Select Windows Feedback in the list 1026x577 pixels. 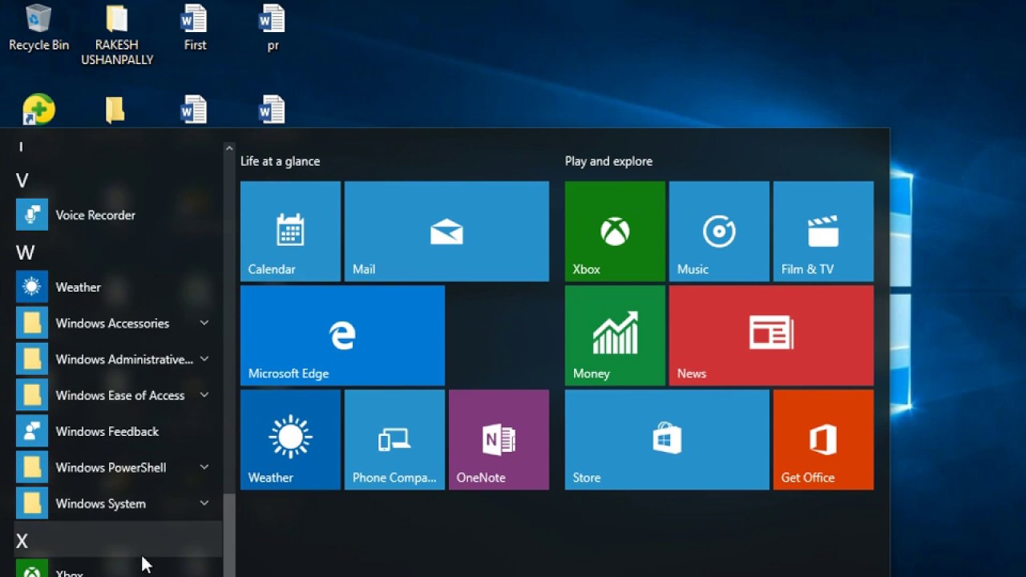(x=105, y=431)
